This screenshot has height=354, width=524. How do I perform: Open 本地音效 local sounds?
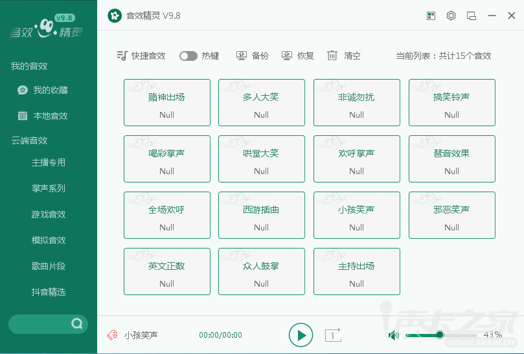(x=43, y=116)
